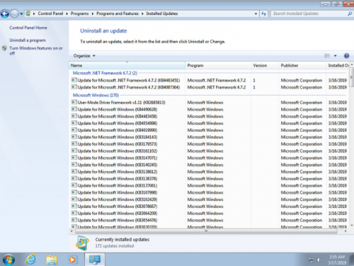The image size is (354, 266).
Task: Open Control Panel Home link
Action: 28,28
